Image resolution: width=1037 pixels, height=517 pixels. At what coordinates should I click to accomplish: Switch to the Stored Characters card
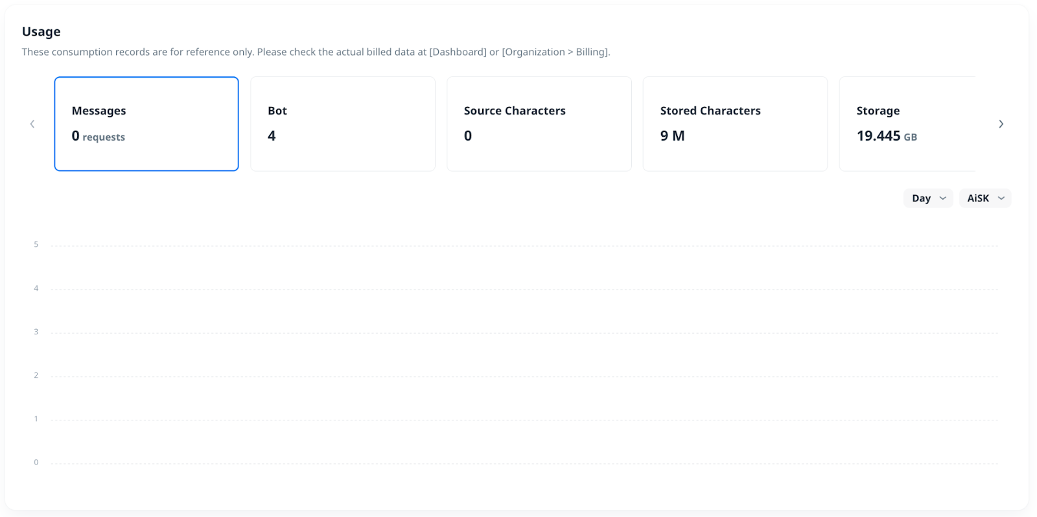(735, 124)
